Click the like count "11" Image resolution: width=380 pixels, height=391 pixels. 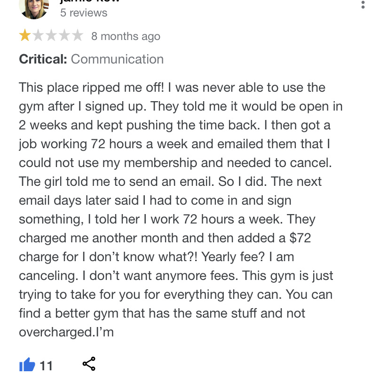46,365
